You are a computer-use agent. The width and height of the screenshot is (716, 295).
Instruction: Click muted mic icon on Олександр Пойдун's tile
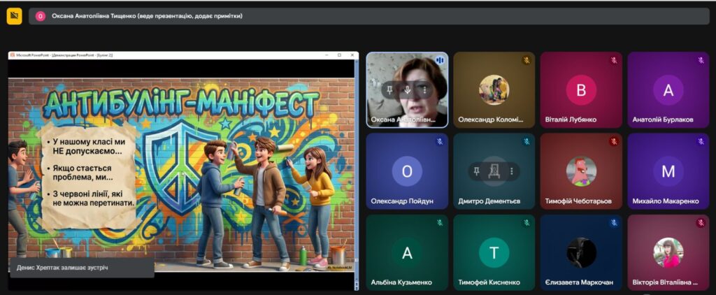tap(440, 142)
